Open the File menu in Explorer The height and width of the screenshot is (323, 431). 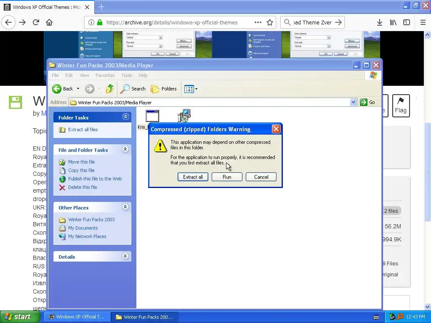point(55,75)
